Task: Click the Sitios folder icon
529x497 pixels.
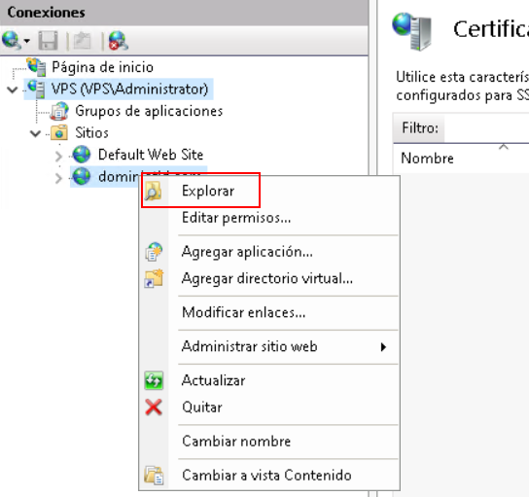Action: (x=59, y=132)
